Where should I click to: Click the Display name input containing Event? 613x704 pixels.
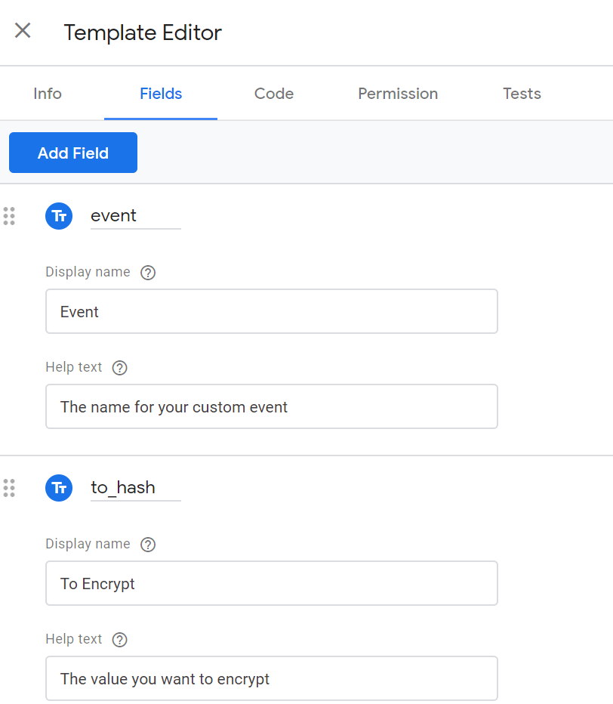272,311
